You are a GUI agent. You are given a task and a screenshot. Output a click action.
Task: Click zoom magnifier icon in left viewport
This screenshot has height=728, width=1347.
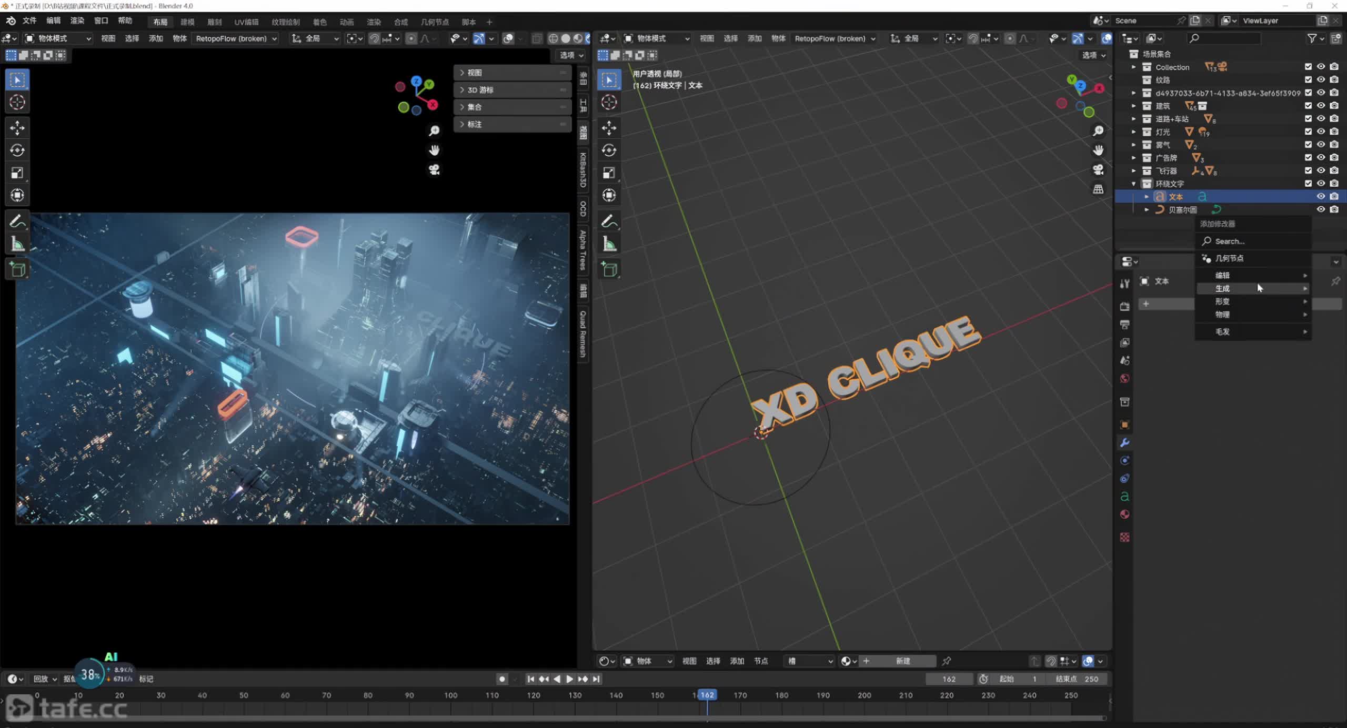[x=434, y=131]
